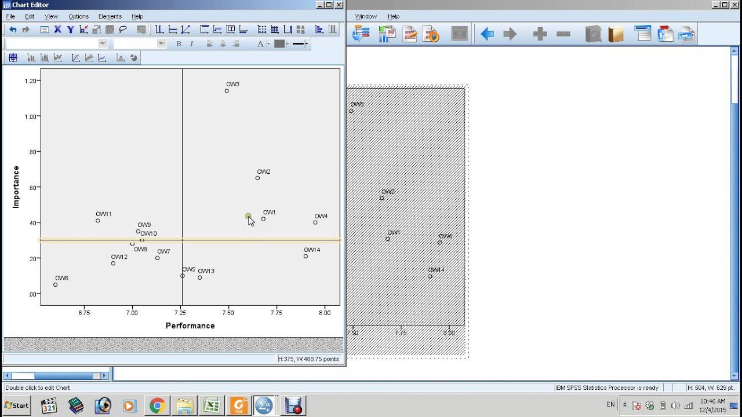Open the Elements menu

[x=110, y=16]
